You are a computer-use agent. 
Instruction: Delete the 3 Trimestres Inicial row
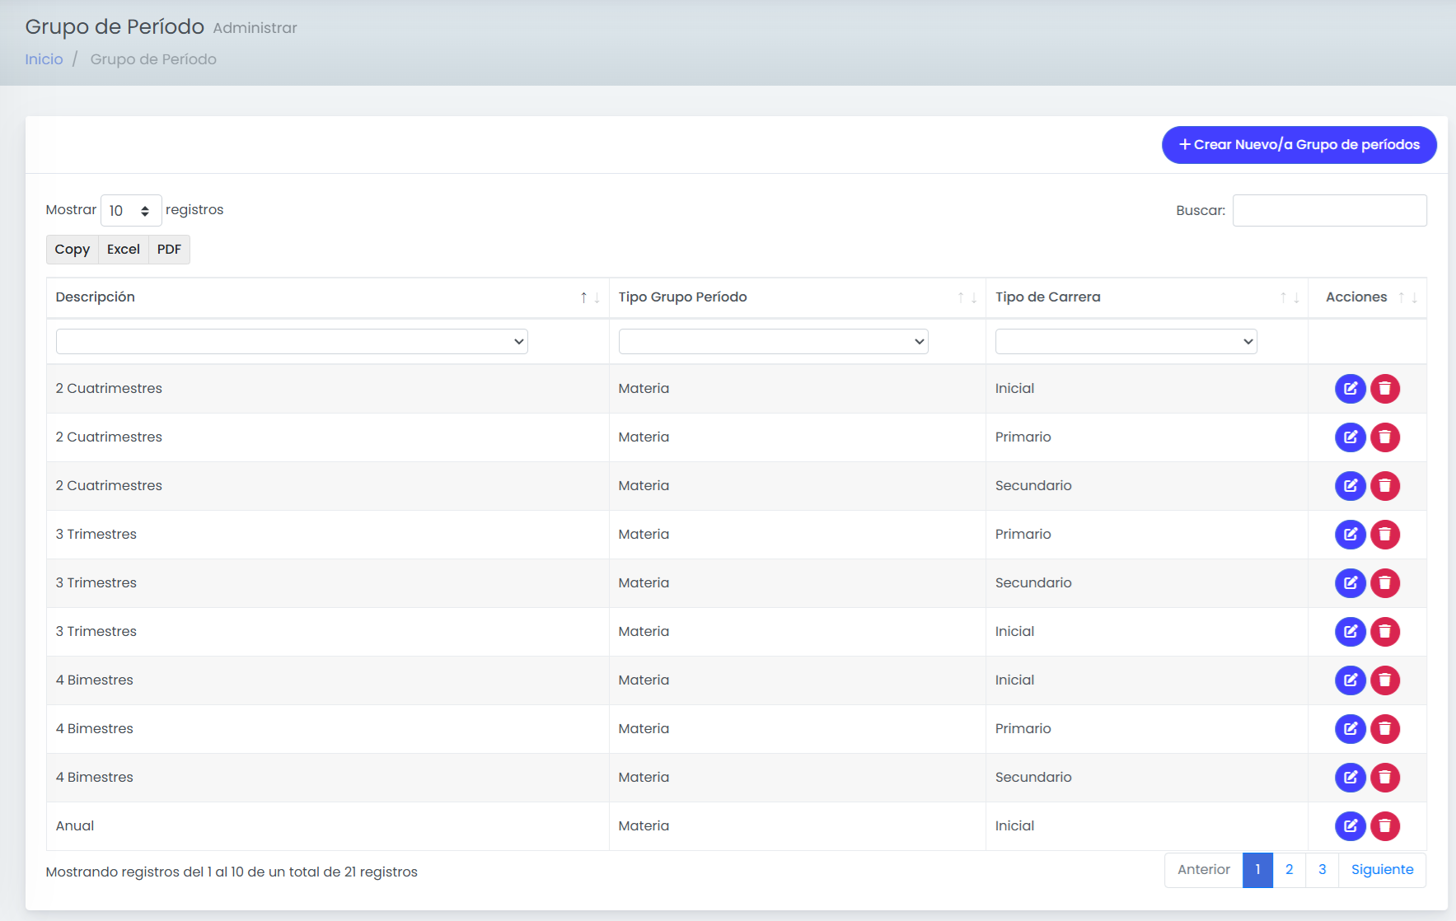pyautogui.click(x=1385, y=632)
